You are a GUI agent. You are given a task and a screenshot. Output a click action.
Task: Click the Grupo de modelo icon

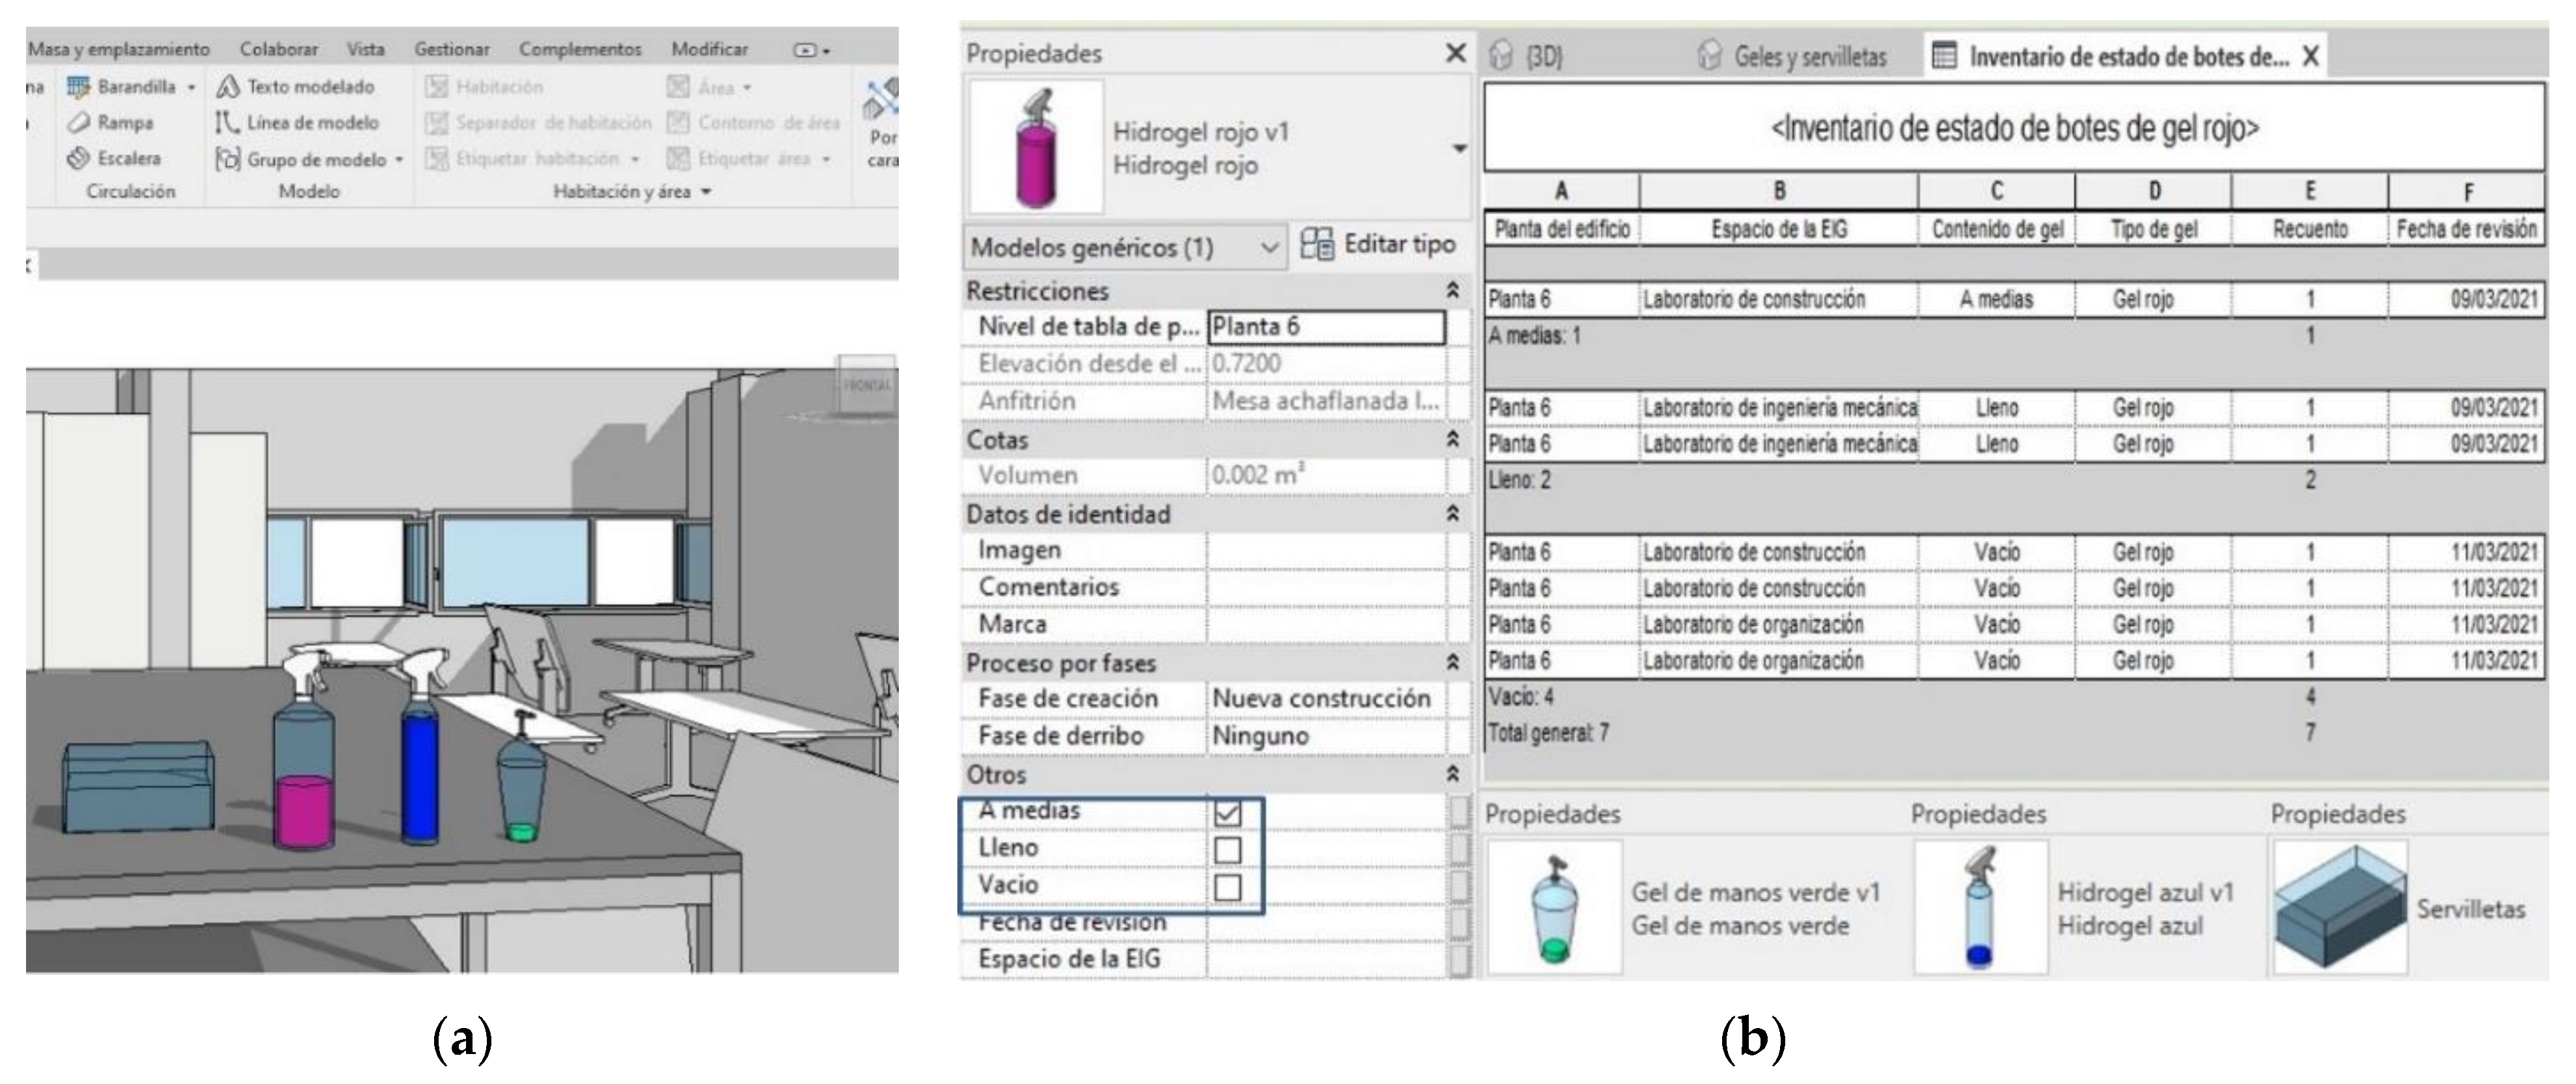tap(229, 159)
